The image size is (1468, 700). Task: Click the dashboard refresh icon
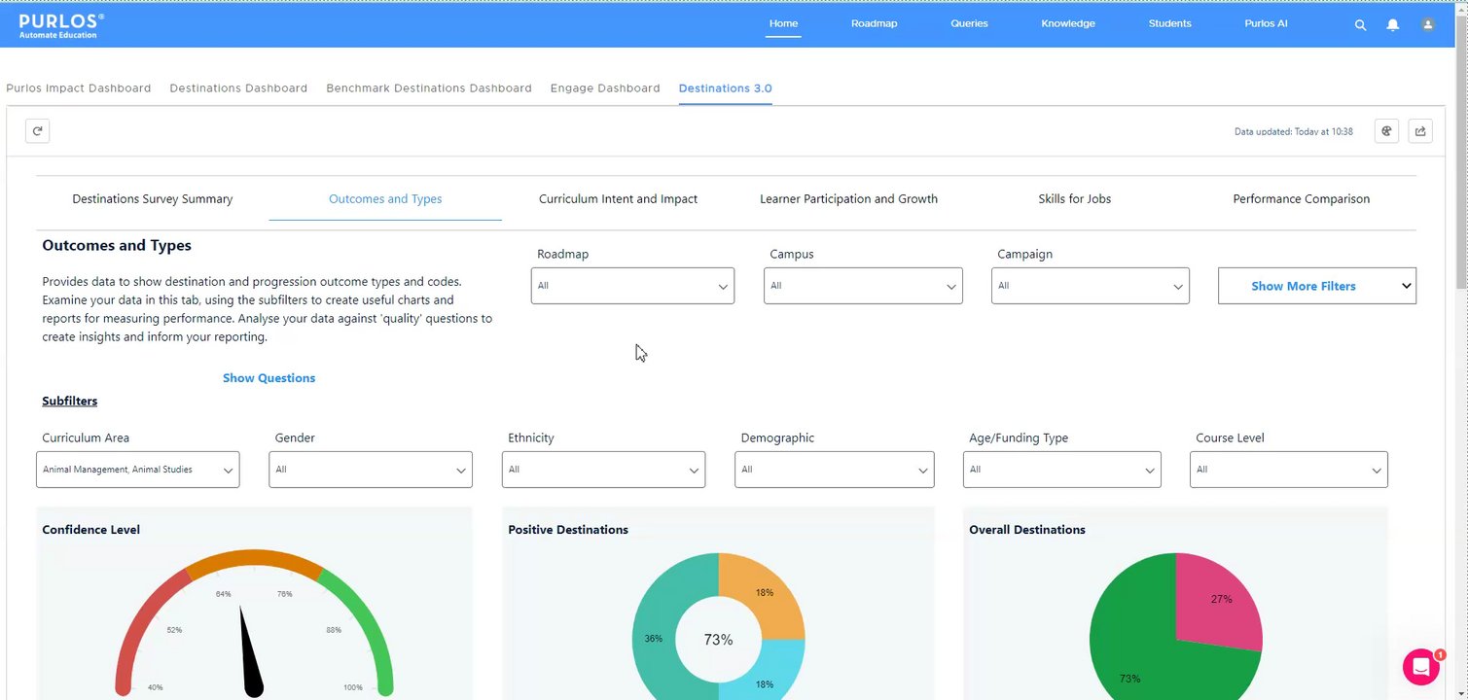pos(37,130)
